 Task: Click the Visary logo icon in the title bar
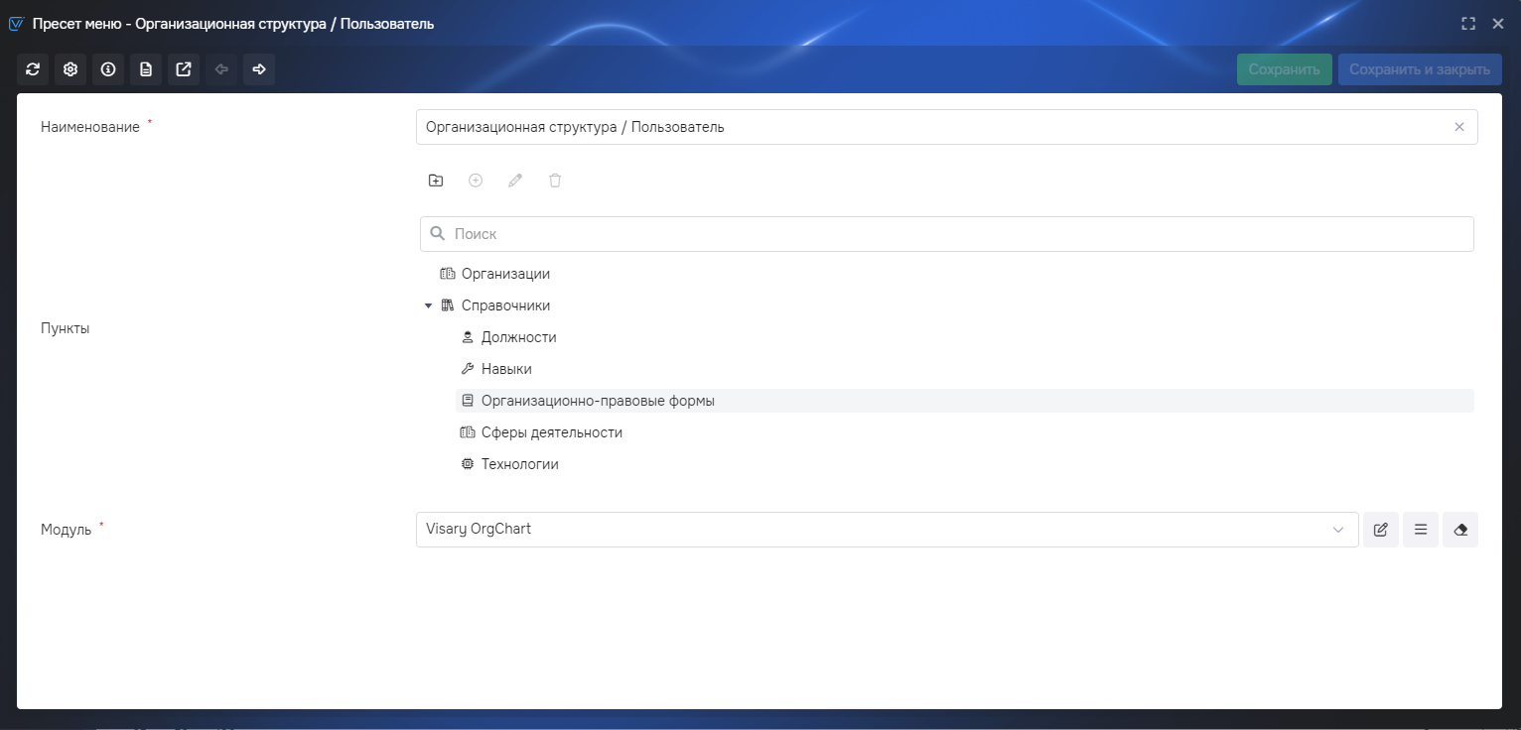pos(16,24)
